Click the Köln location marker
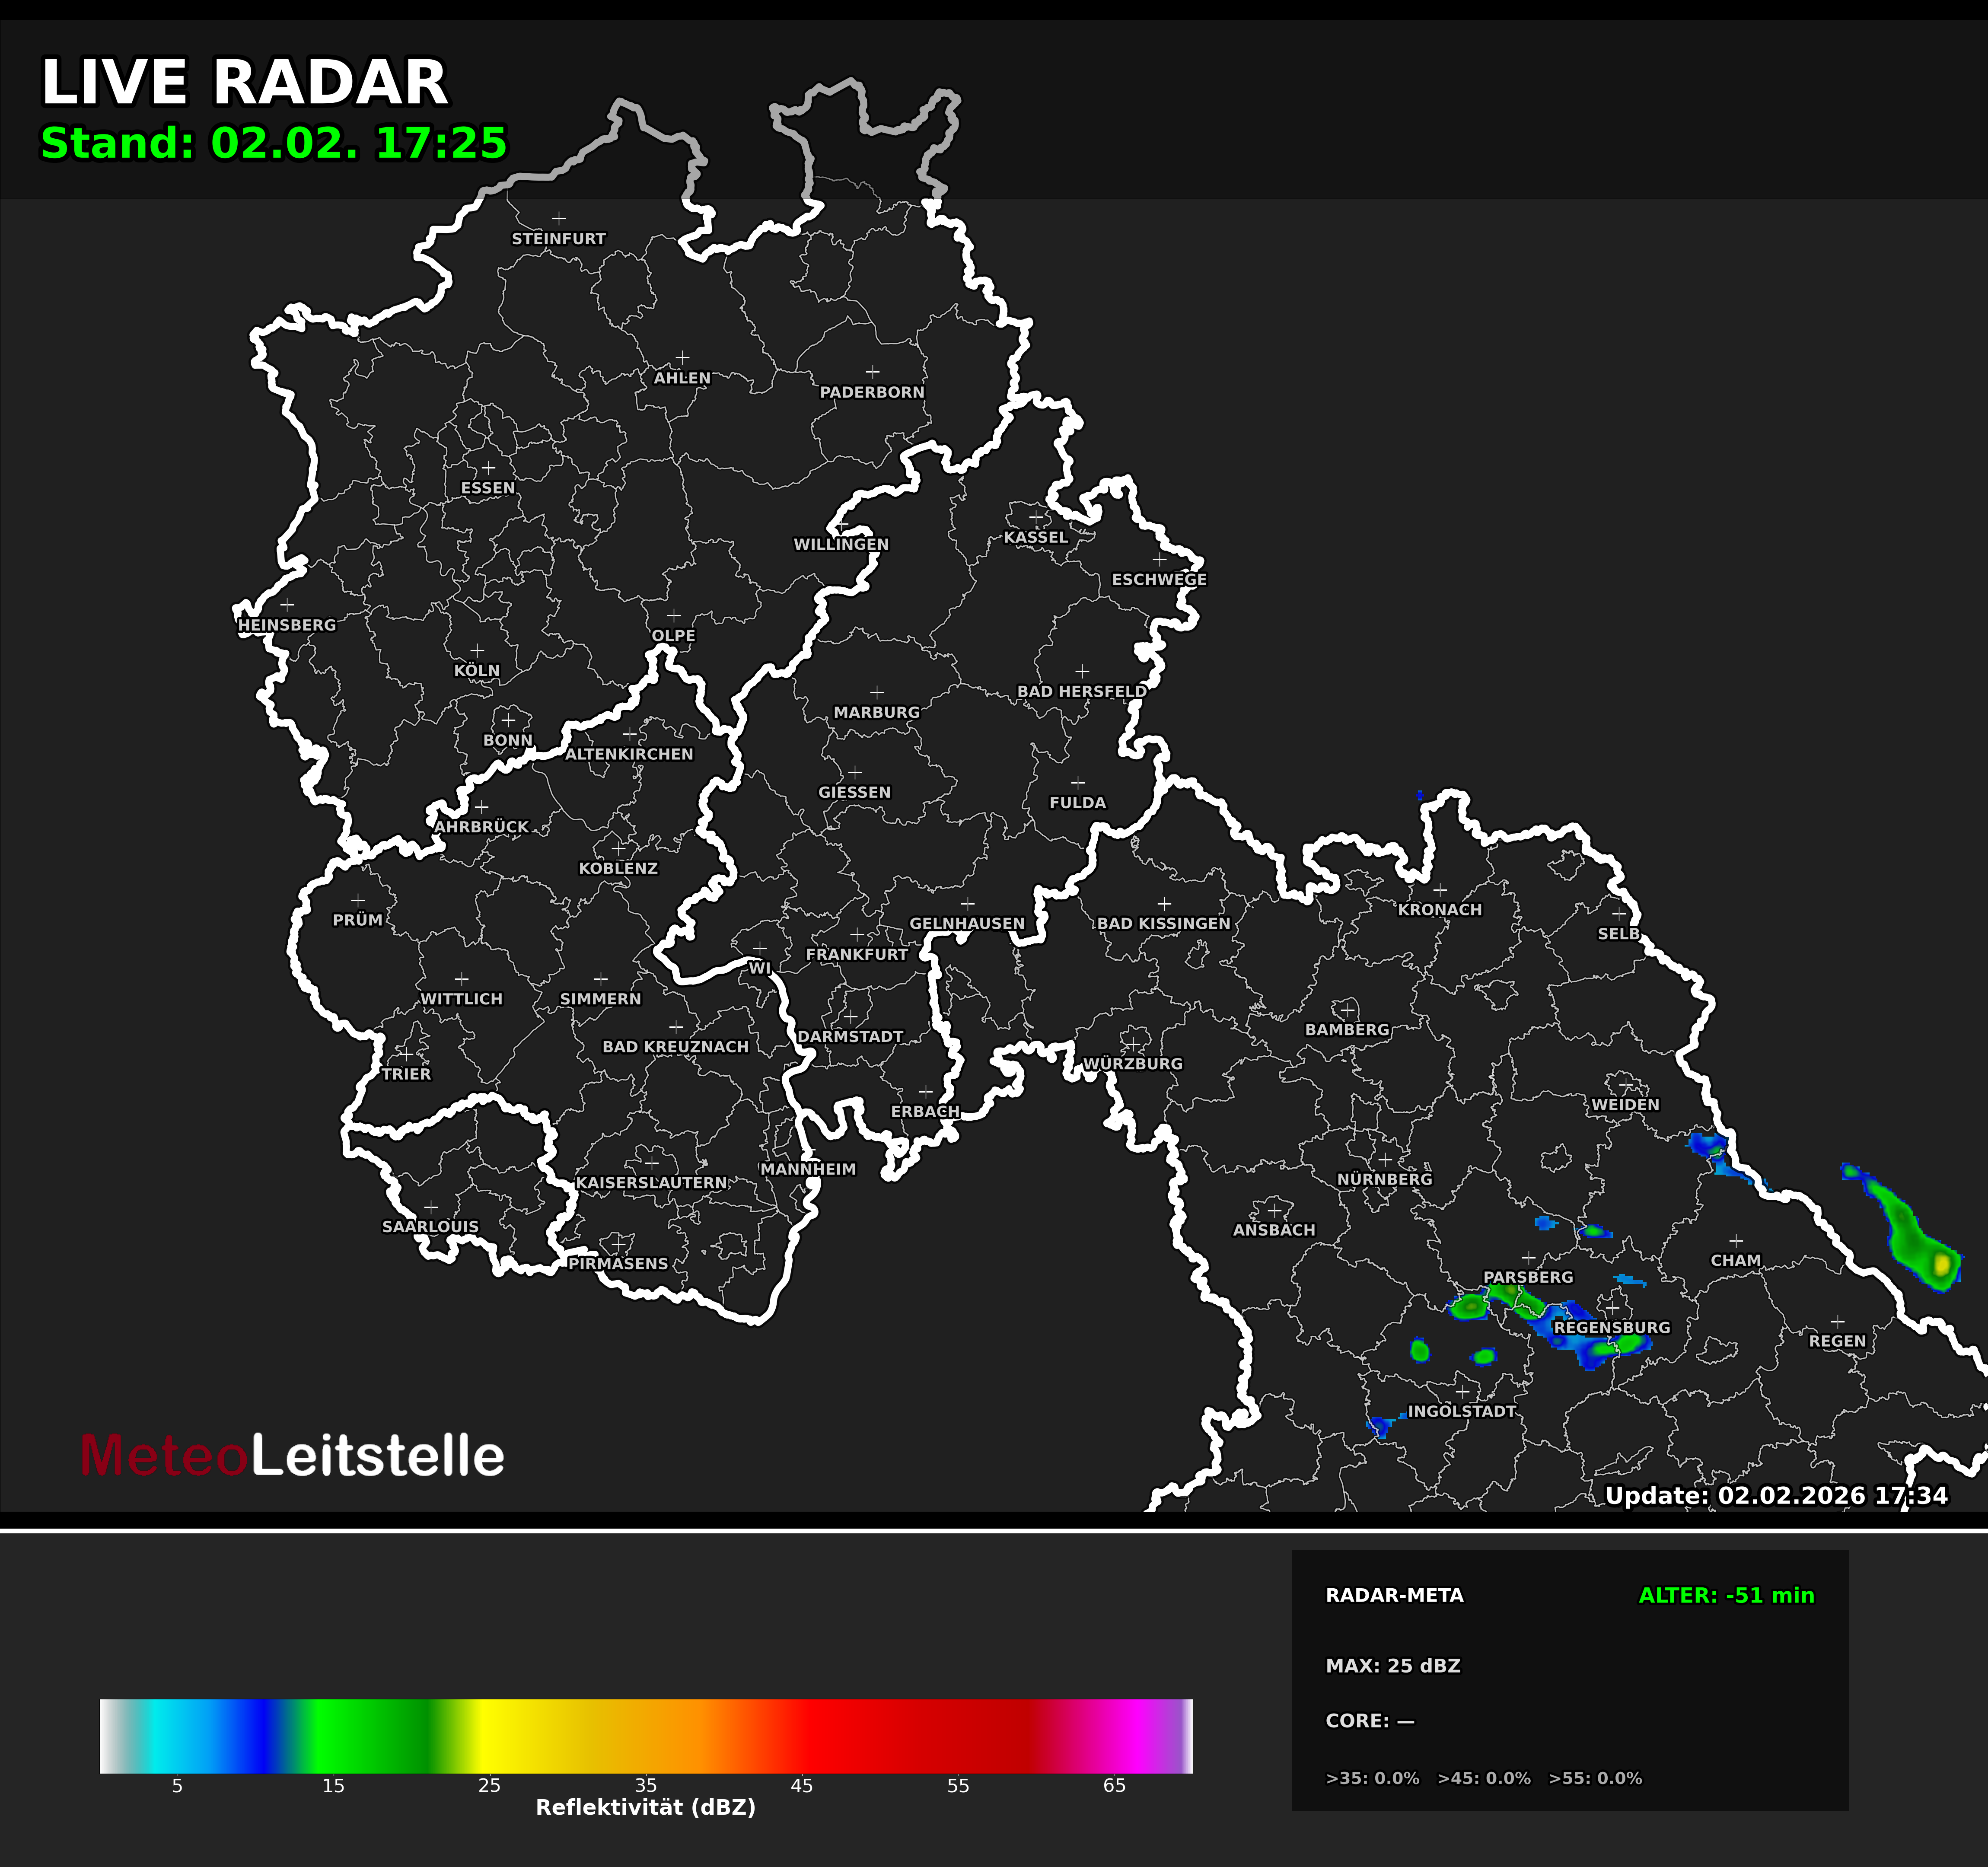The height and width of the screenshot is (1867, 1988). (x=477, y=651)
